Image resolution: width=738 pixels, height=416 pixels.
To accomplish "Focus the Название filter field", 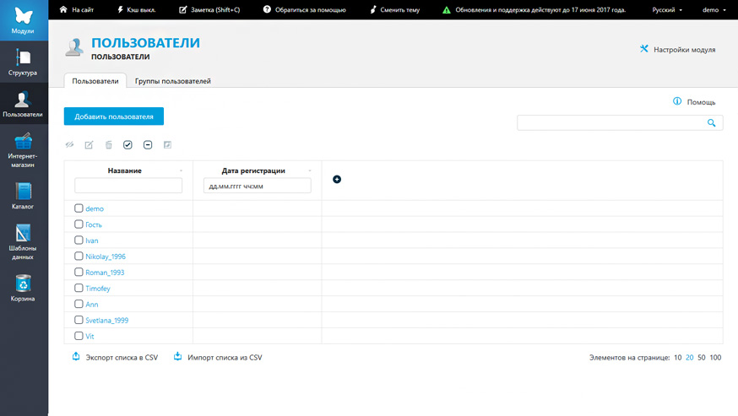I will 128,186.
